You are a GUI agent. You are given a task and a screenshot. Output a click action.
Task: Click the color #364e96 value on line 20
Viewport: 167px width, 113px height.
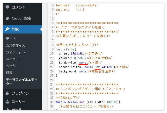77,54
